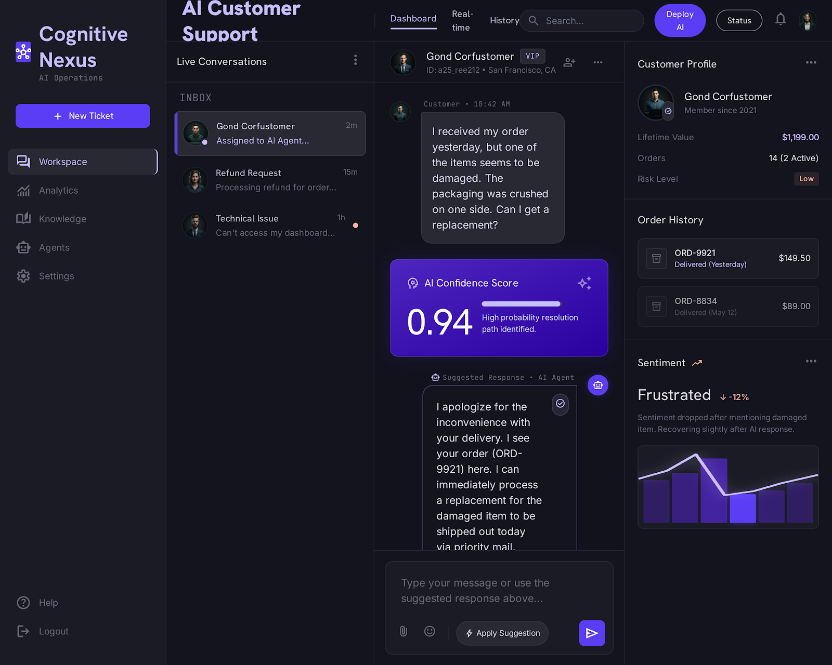Screen dimensions: 832x665
Task: Approve suggested response check icon
Action: [x=560, y=404]
